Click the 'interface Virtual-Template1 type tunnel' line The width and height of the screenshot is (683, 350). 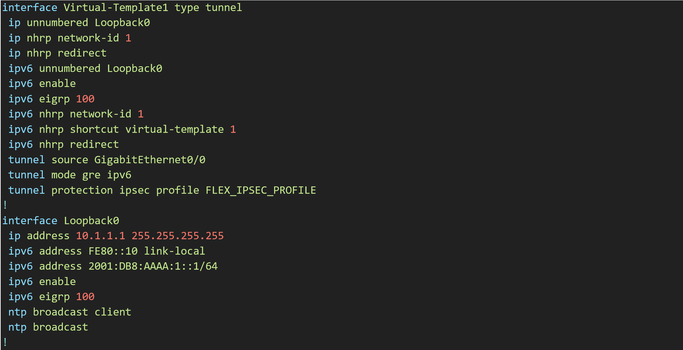tap(122, 8)
